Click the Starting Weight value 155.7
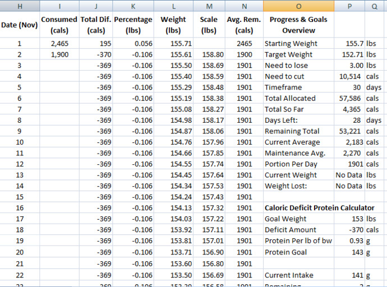 [349, 43]
